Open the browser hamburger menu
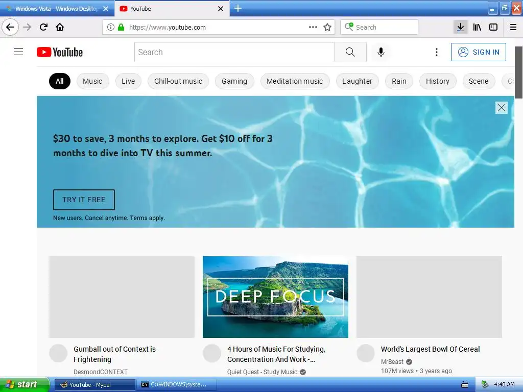This screenshot has height=392, width=523. [x=513, y=27]
